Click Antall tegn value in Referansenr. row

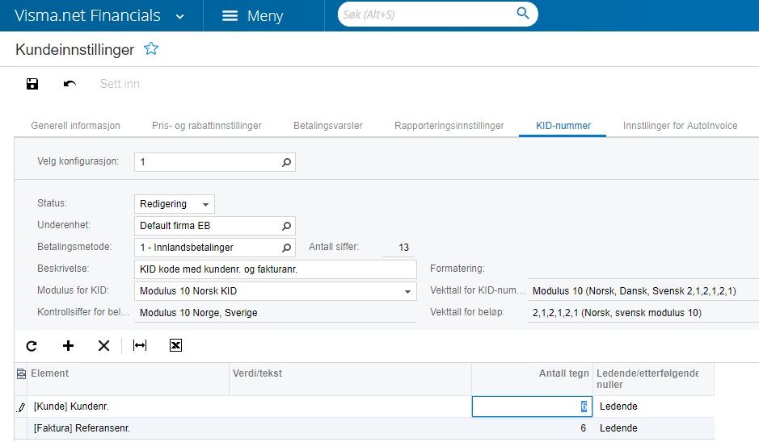(532, 428)
